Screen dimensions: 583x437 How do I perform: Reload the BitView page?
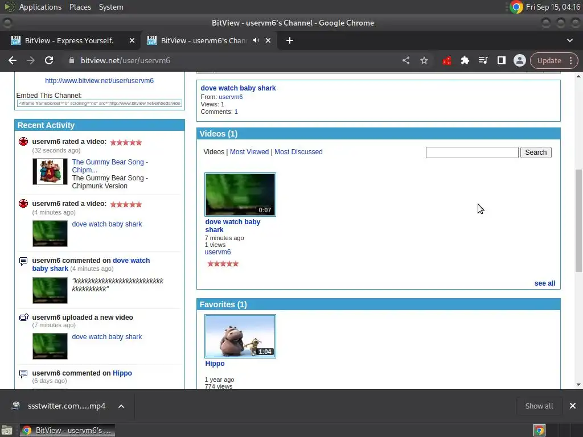[49, 60]
